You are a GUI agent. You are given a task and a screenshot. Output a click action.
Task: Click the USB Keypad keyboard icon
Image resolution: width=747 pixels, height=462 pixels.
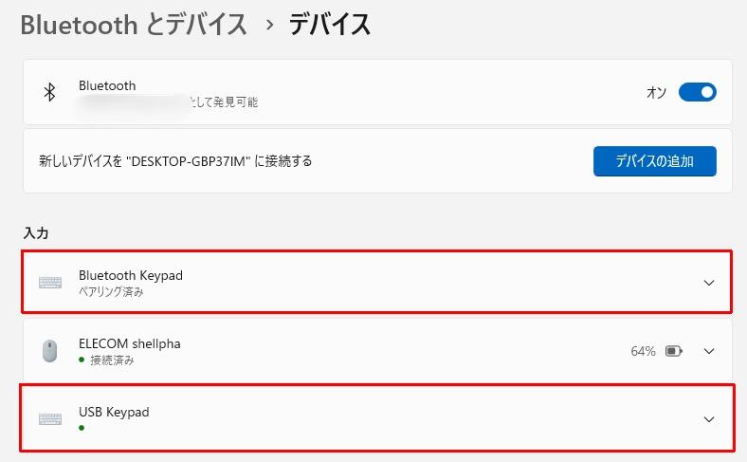coord(50,418)
